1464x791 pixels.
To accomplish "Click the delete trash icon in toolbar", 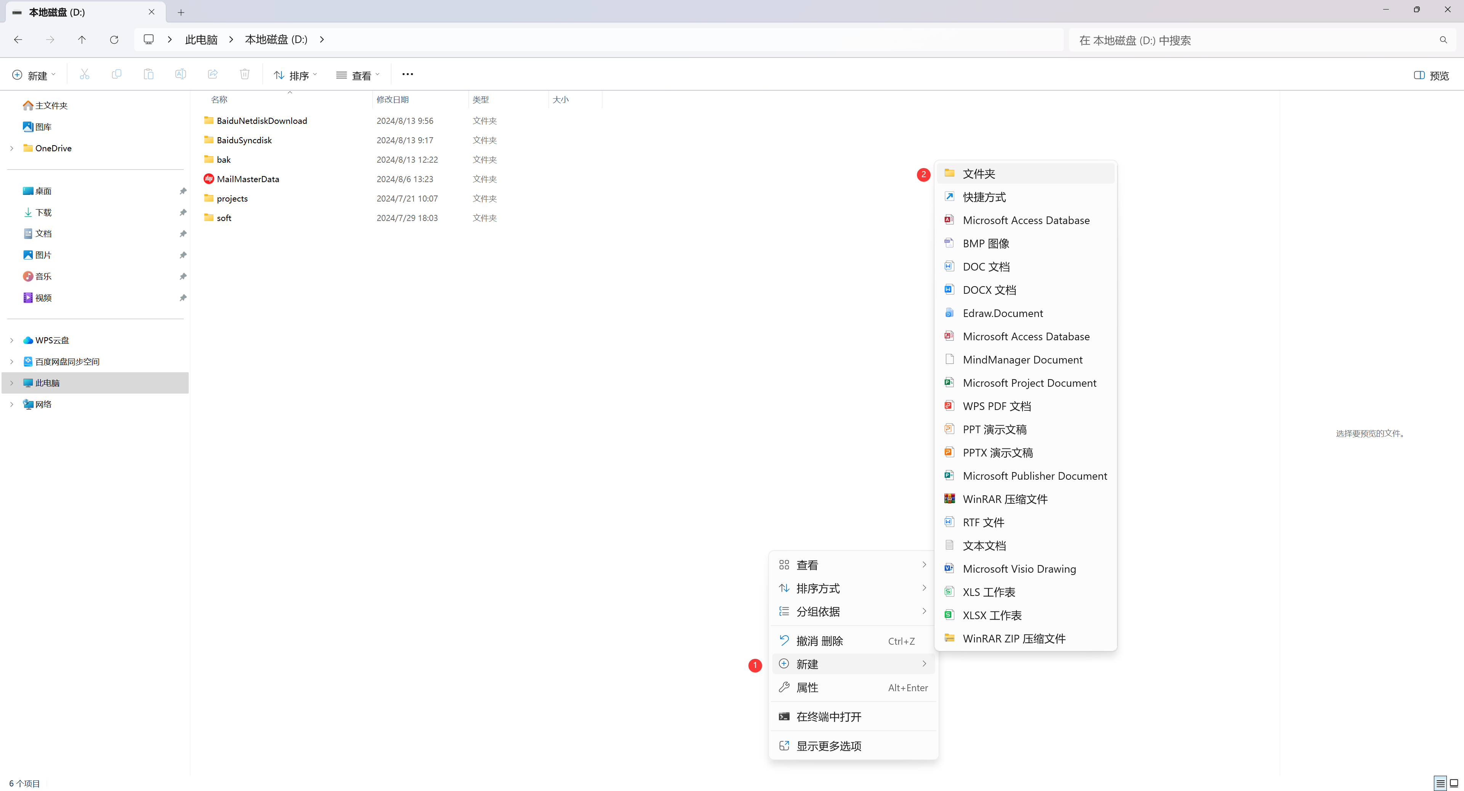I will tap(244, 74).
